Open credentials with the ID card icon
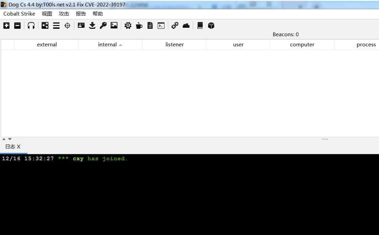The height and width of the screenshot is (235, 379). (81, 26)
